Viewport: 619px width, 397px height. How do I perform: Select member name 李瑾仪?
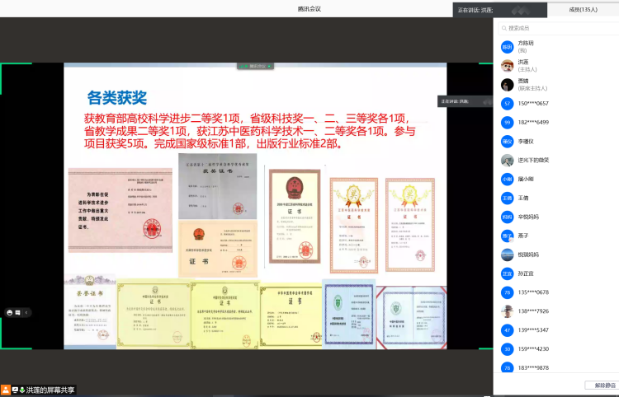pos(526,142)
